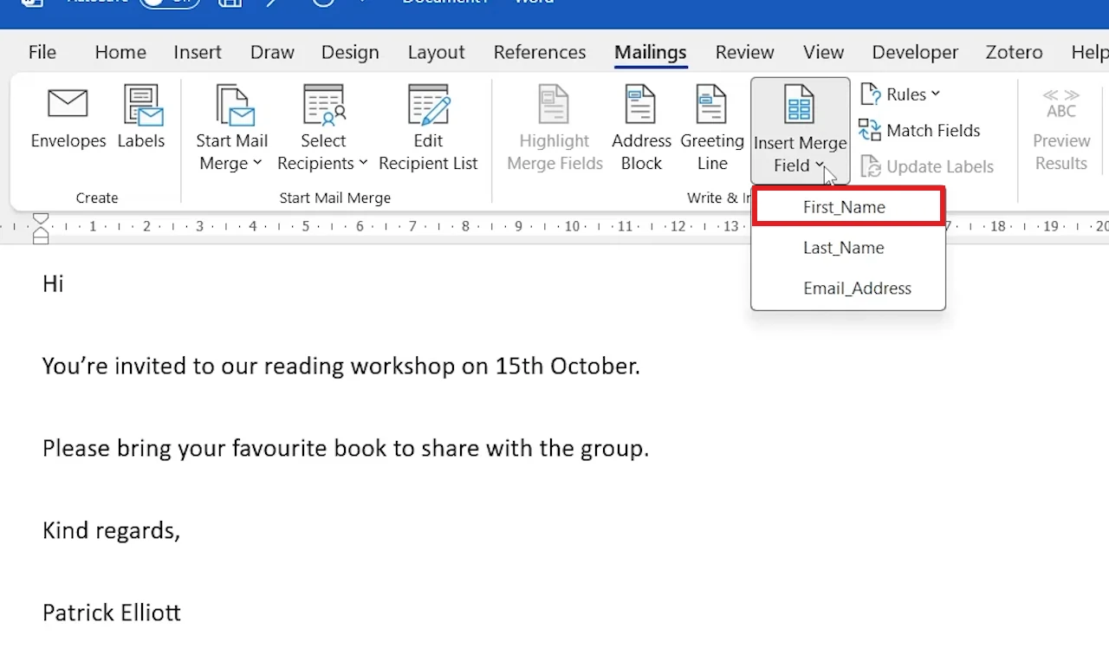Insert a Greeting Line
This screenshot has height=649, width=1109.
click(x=712, y=128)
